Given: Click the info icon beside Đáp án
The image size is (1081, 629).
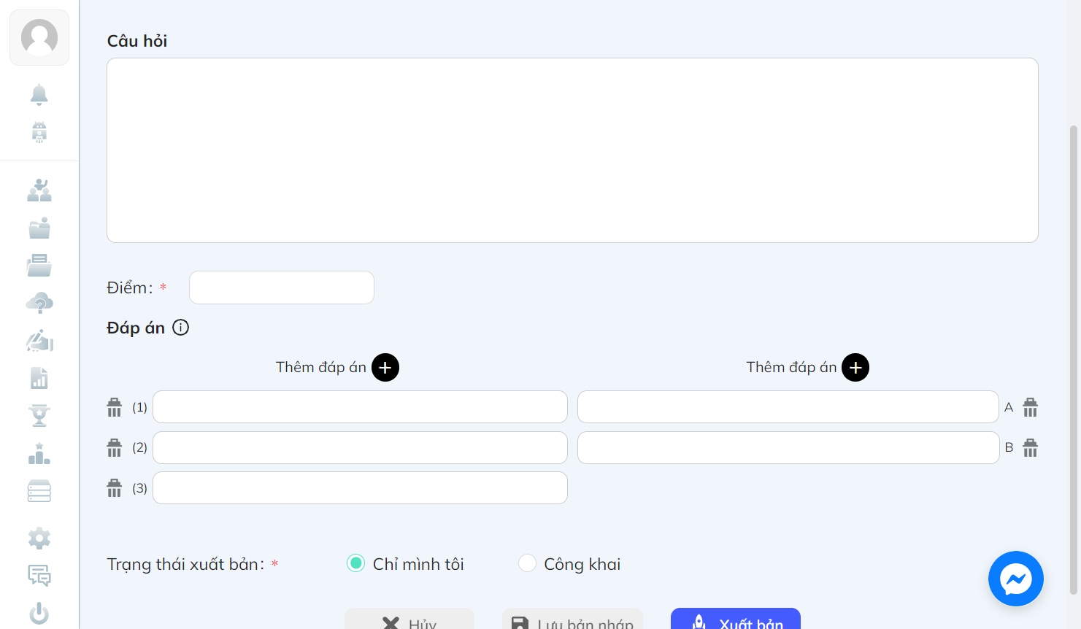Looking at the screenshot, I should click(x=180, y=328).
